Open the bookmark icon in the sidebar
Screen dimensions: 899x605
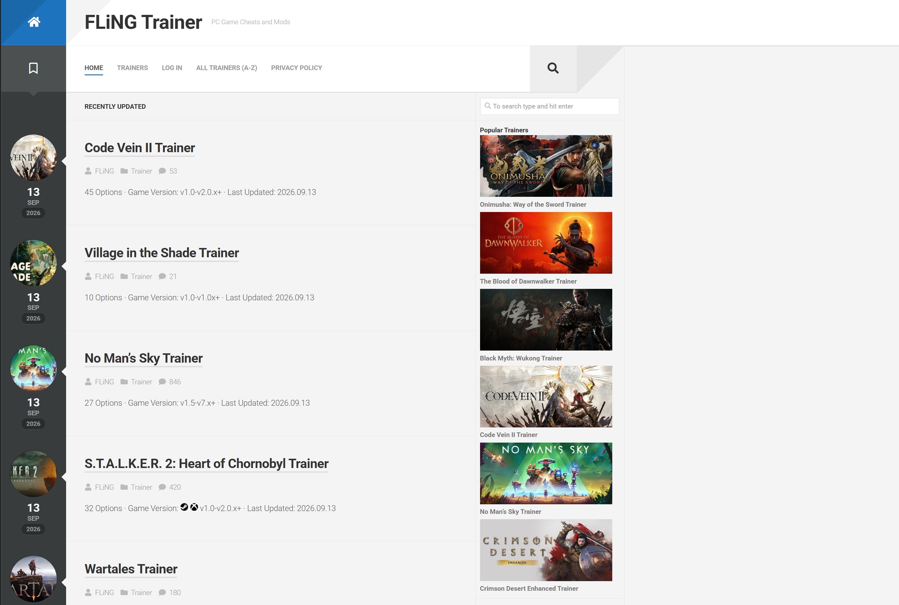point(33,68)
